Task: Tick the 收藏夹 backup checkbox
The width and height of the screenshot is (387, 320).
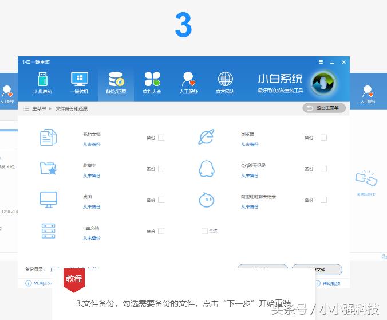Action: (161, 169)
